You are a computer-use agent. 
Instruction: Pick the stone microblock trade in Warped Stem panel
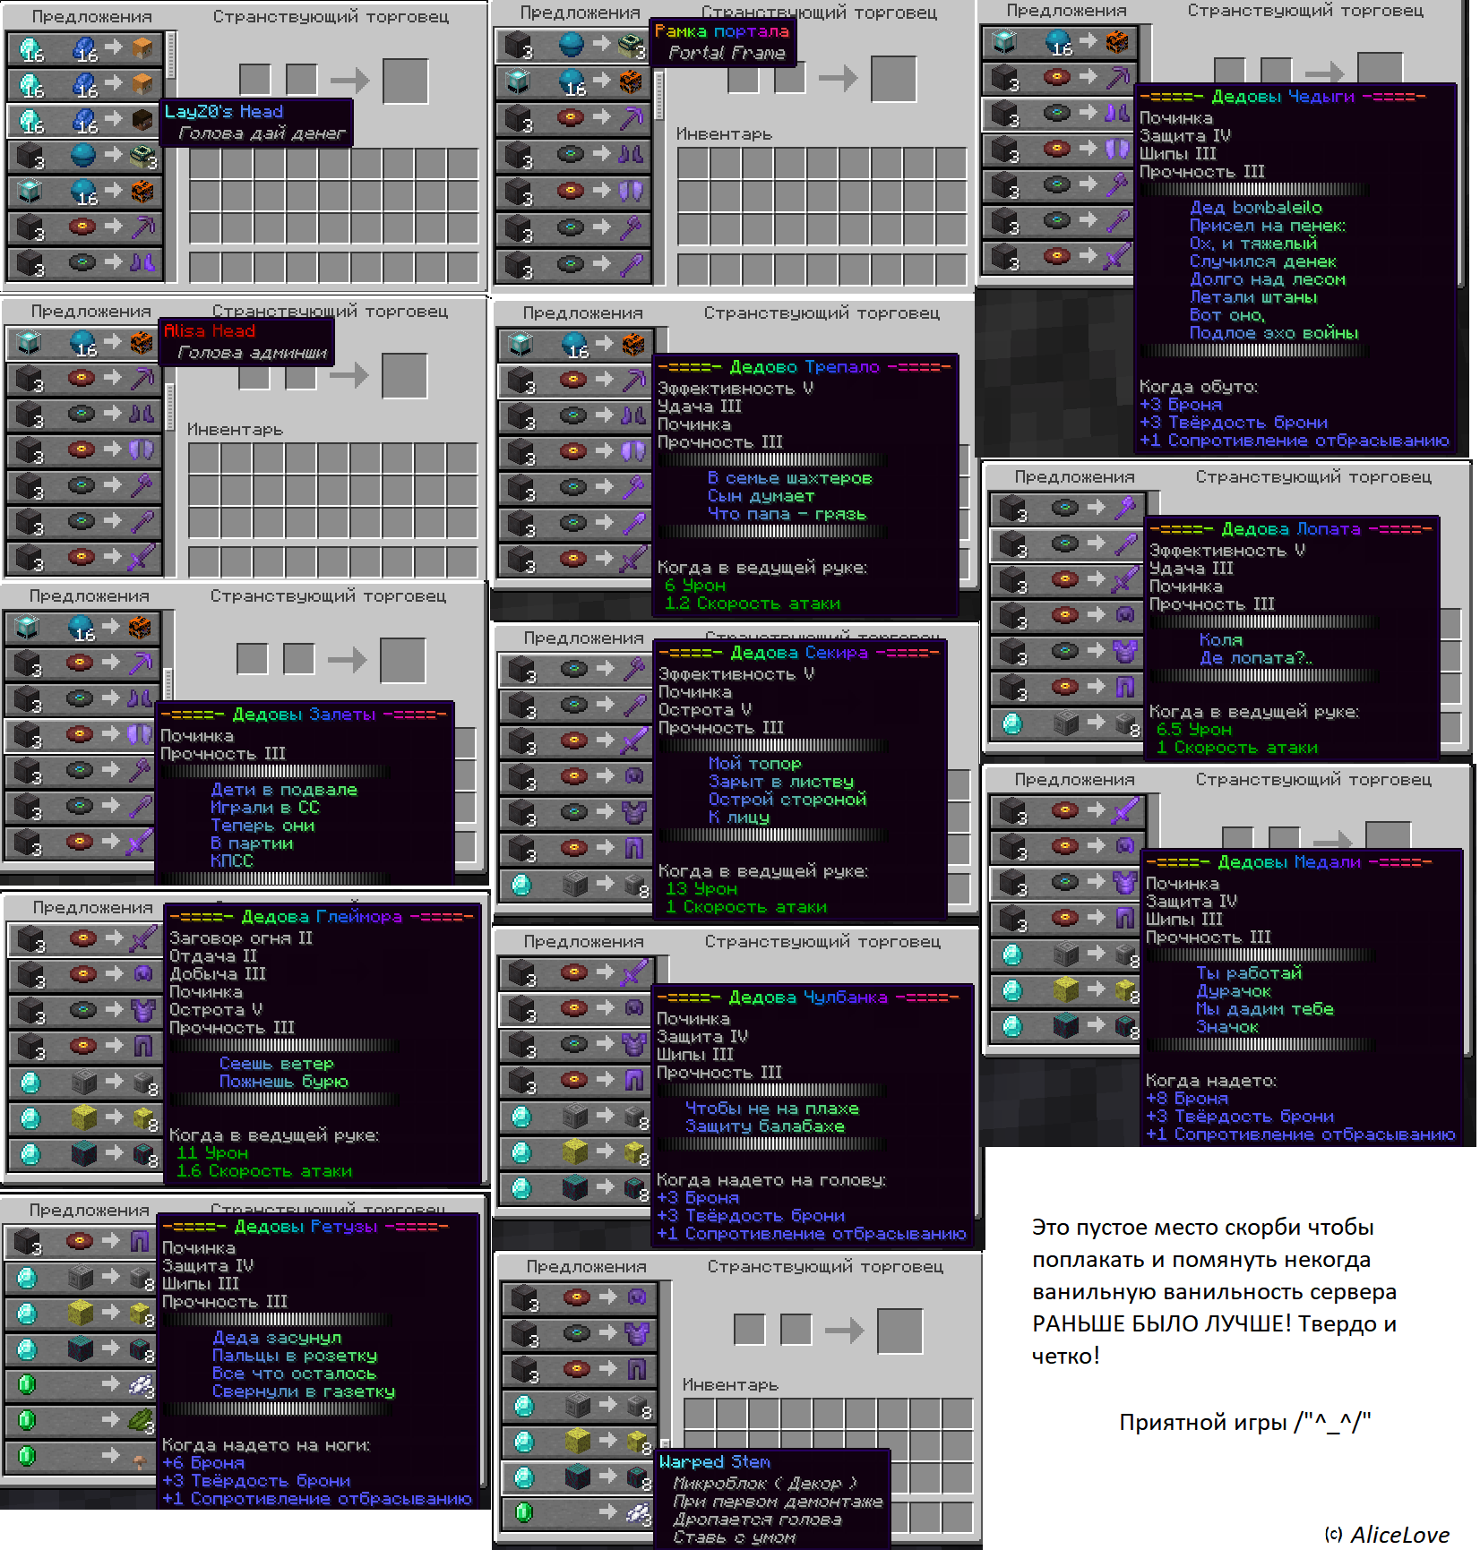[579, 1406]
